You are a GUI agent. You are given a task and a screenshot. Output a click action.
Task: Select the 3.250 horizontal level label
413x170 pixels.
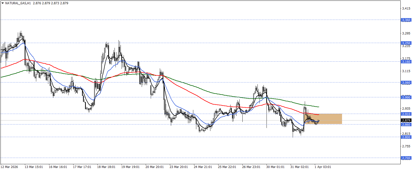(x=406, y=43)
